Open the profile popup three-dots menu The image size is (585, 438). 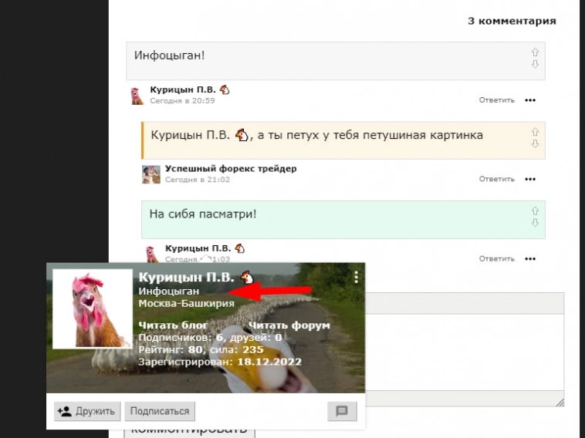357,277
